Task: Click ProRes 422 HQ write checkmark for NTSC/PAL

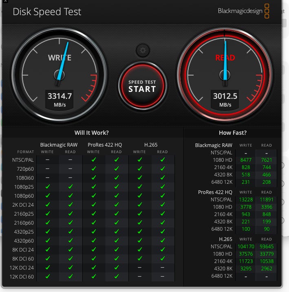Action: (94, 160)
